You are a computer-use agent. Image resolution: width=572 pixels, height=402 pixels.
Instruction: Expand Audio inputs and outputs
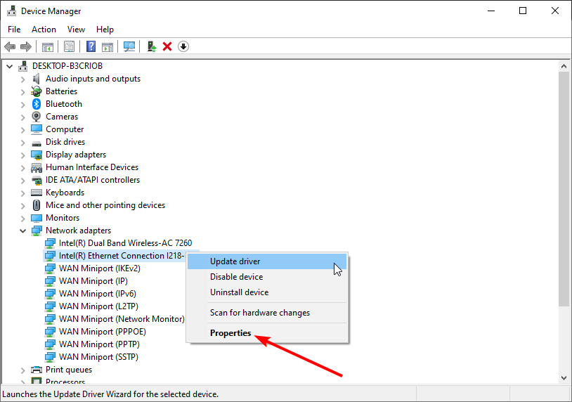(22, 79)
